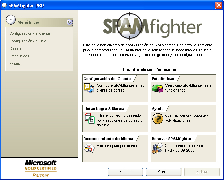Click the SPAMfighter title bar icon
This screenshot has width=224, height=180.
click(x=4, y=5)
